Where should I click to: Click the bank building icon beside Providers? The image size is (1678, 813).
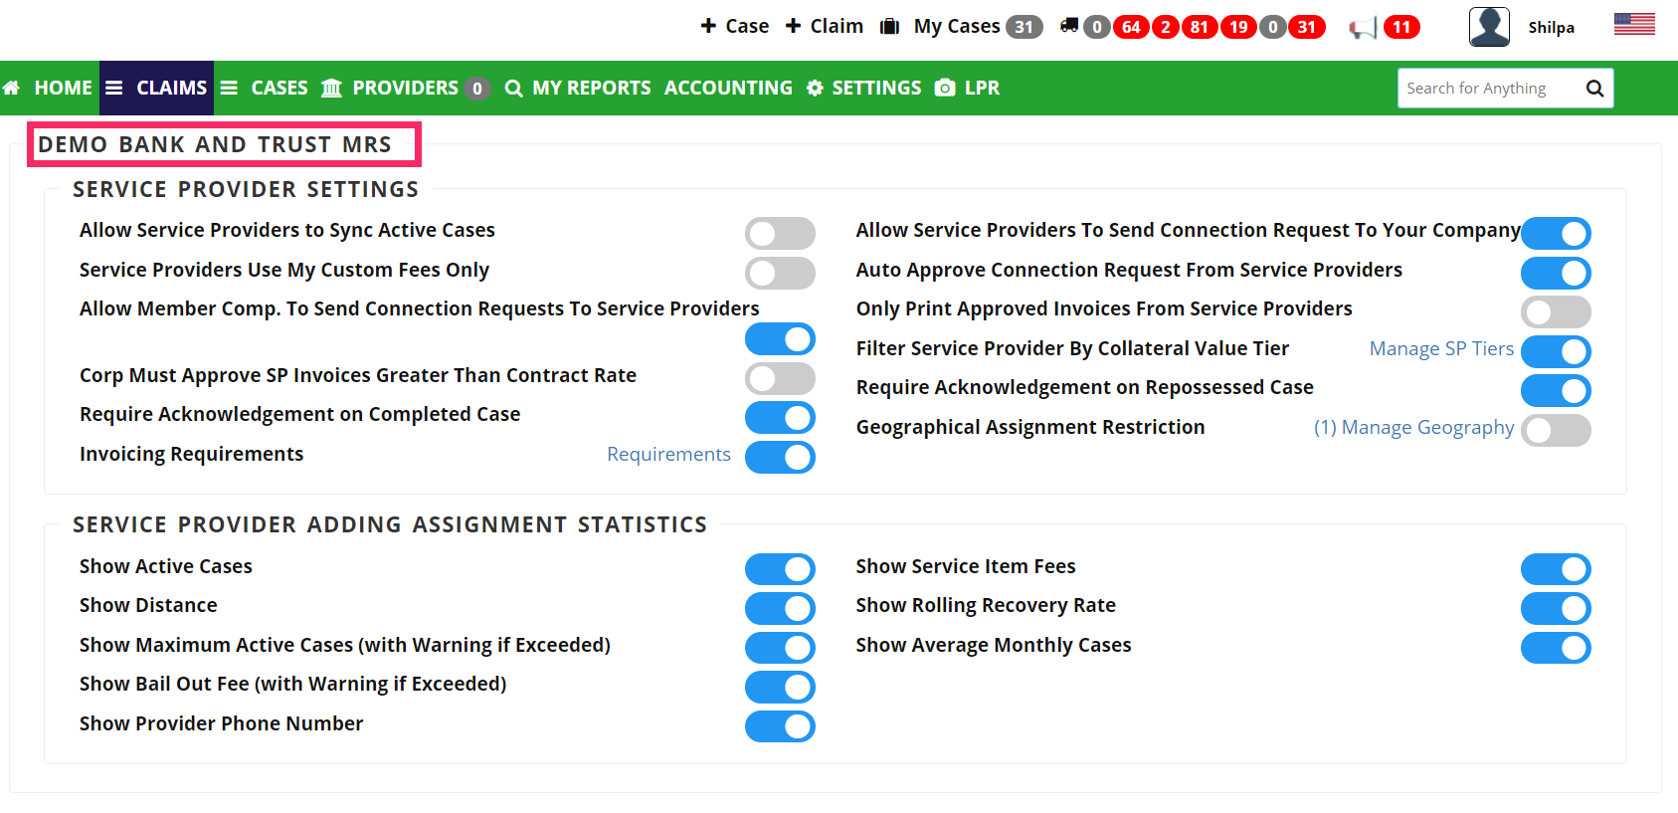[331, 89]
